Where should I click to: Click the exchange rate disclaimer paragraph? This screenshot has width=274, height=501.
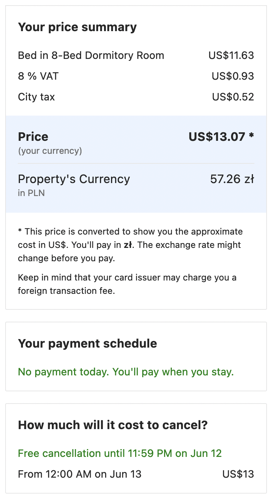(130, 245)
